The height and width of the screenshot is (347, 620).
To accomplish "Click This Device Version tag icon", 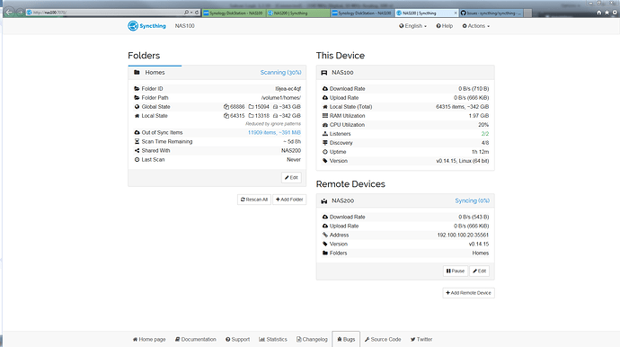I will [x=325, y=161].
